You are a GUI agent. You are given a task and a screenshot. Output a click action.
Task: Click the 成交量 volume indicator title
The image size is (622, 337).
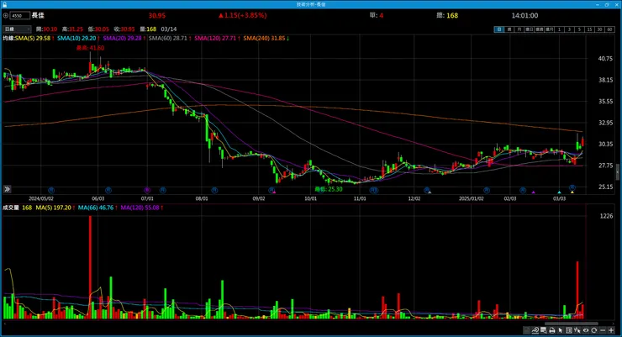tap(11, 208)
